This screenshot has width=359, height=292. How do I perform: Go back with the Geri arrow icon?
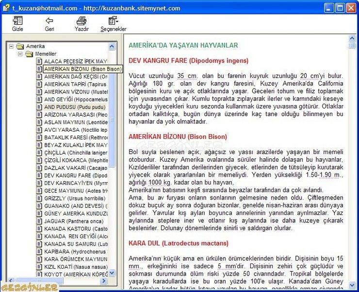coord(49,21)
